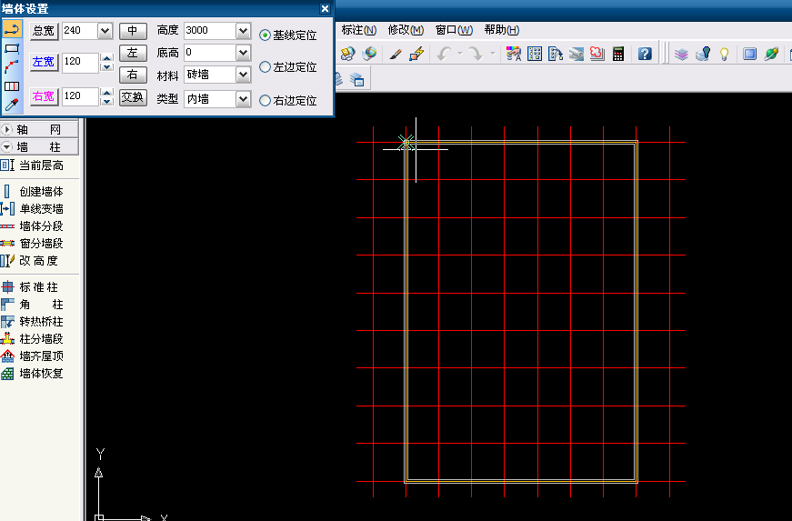
Task: Select 右边定位 radio option
Action: [265, 101]
